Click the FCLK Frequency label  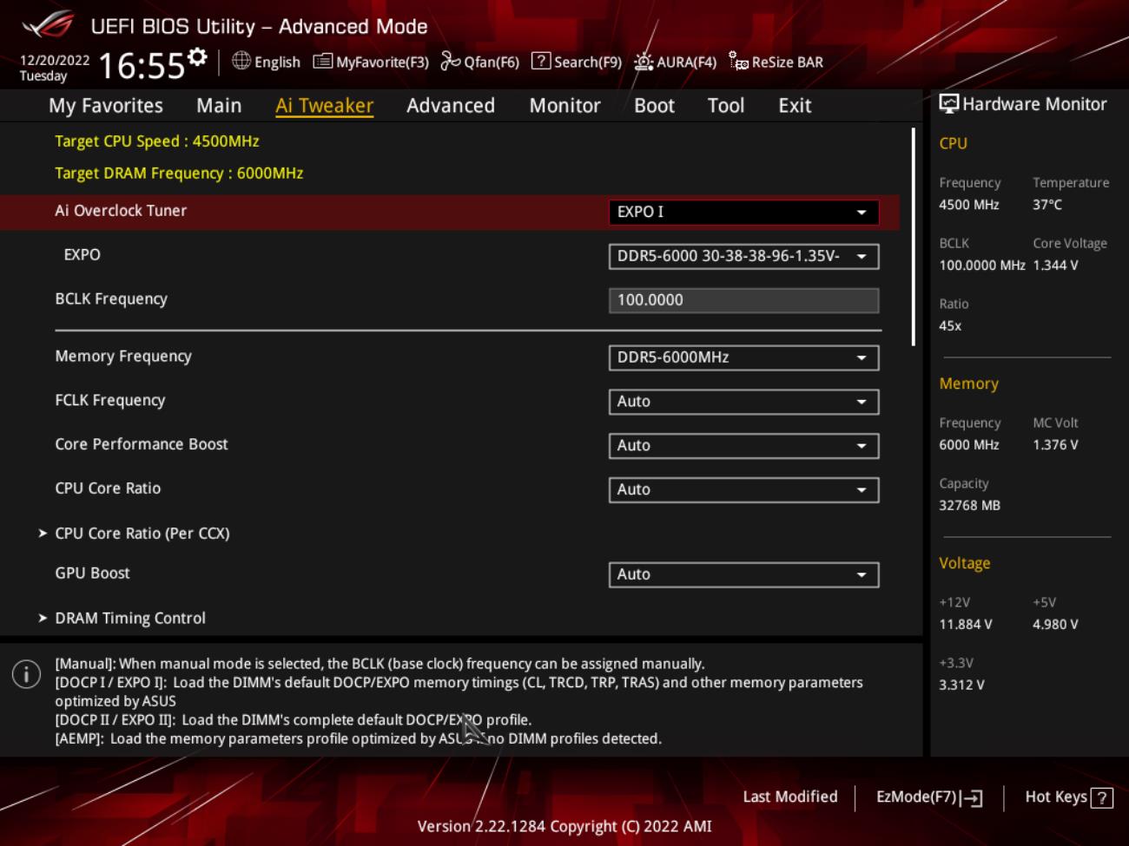(x=110, y=401)
